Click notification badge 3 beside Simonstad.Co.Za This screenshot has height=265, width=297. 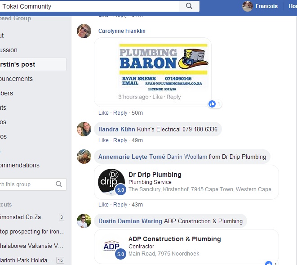(62, 217)
